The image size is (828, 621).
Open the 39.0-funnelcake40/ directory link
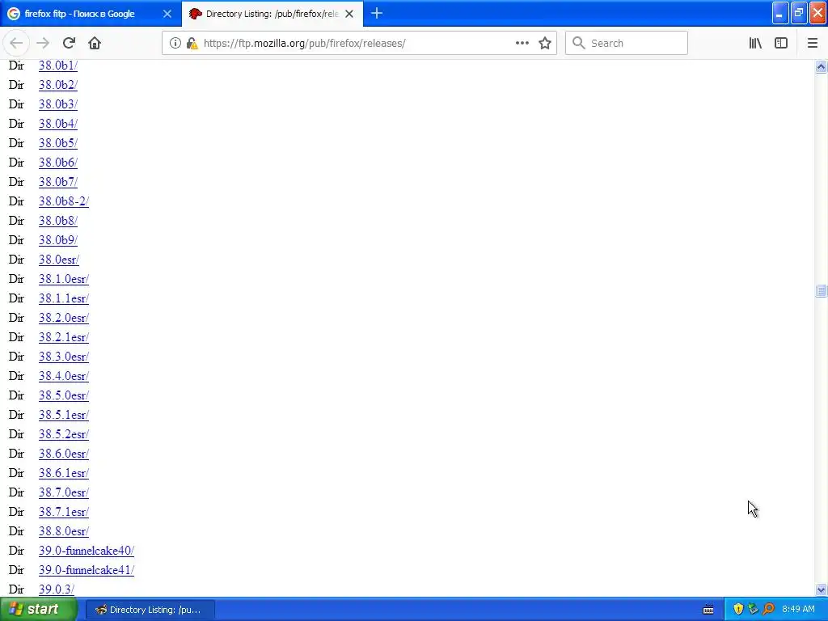[x=87, y=551]
